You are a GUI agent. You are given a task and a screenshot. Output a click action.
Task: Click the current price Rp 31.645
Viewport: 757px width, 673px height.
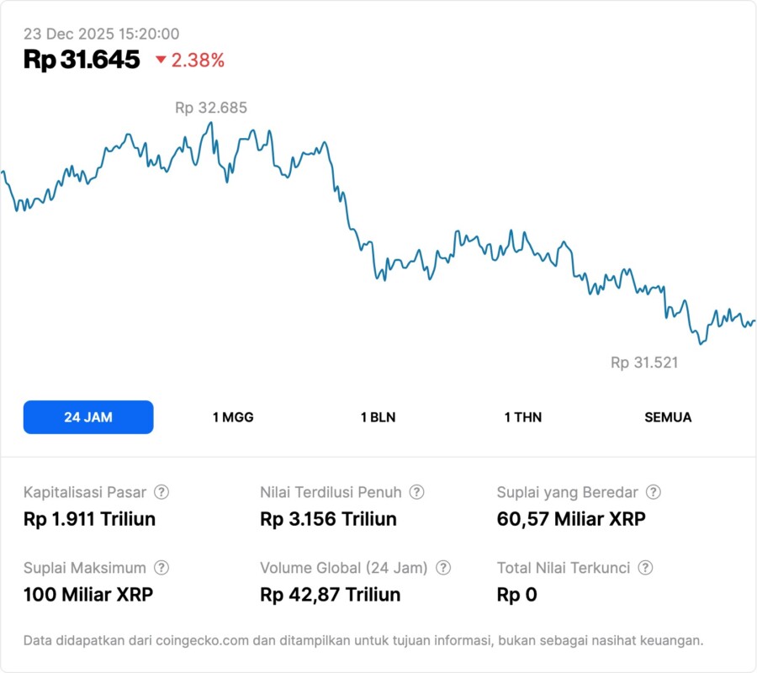coord(82,60)
